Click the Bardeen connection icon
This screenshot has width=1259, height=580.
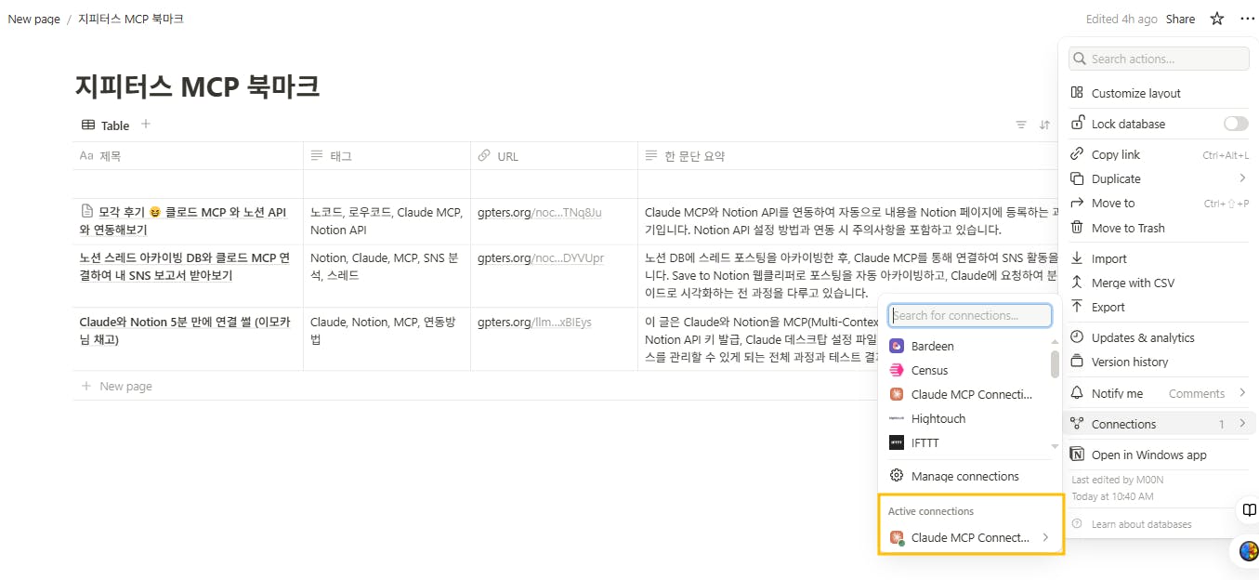pos(897,346)
